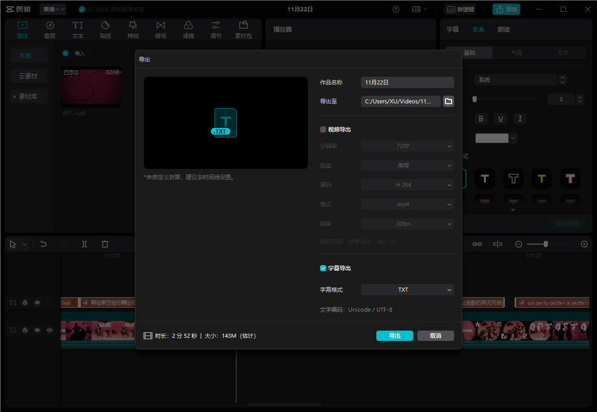Expand the 素材库 tree item
The height and width of the screenshot is (412, 597).
pos(15,96)
